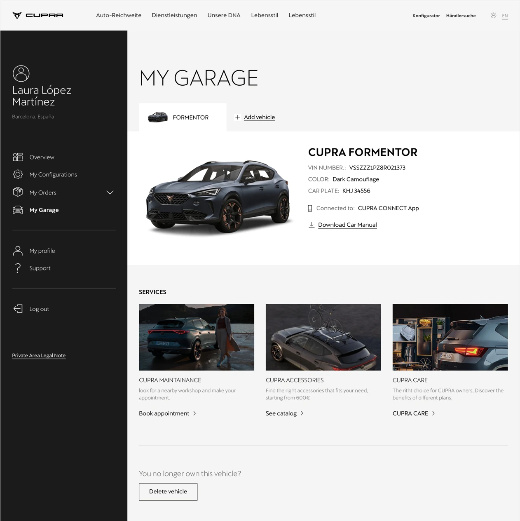Image resolution: width=520 pixels, height=521 pixels.
Task: Click the My profile person icon
Action: (x=18, y=251)
